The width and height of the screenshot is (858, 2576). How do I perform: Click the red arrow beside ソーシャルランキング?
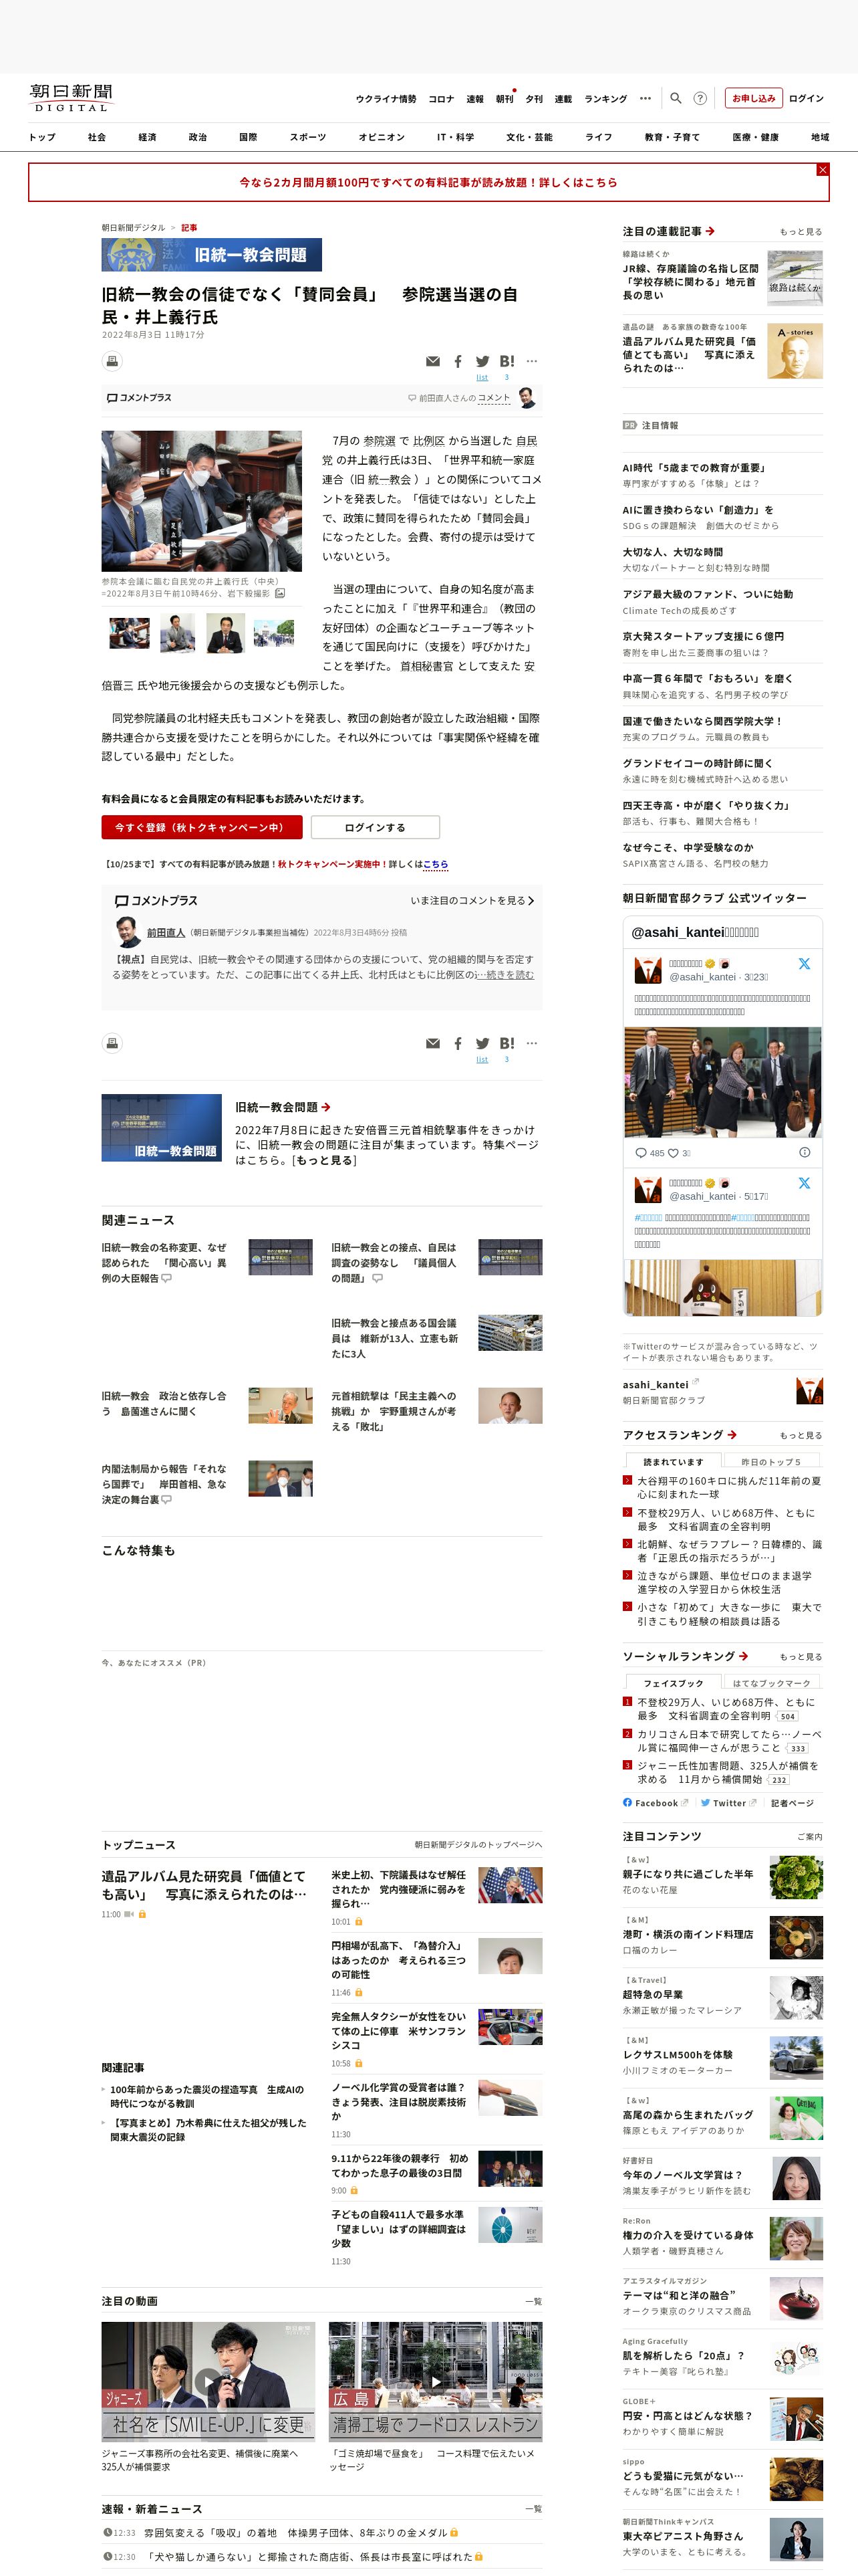tap(744, 1657)
